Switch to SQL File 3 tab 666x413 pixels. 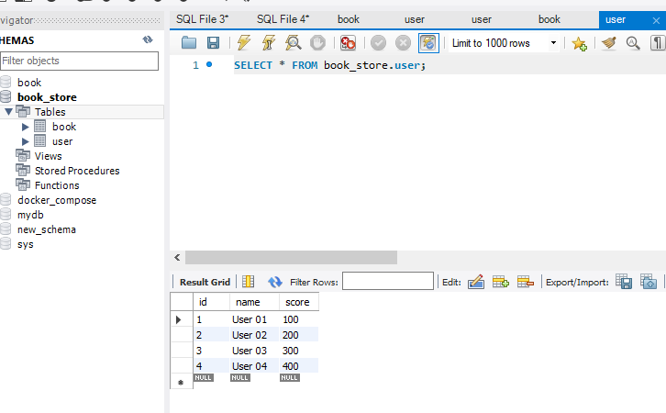(x=202, y=19)
